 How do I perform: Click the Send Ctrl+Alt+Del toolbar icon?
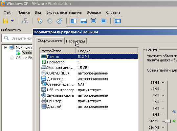25,21
